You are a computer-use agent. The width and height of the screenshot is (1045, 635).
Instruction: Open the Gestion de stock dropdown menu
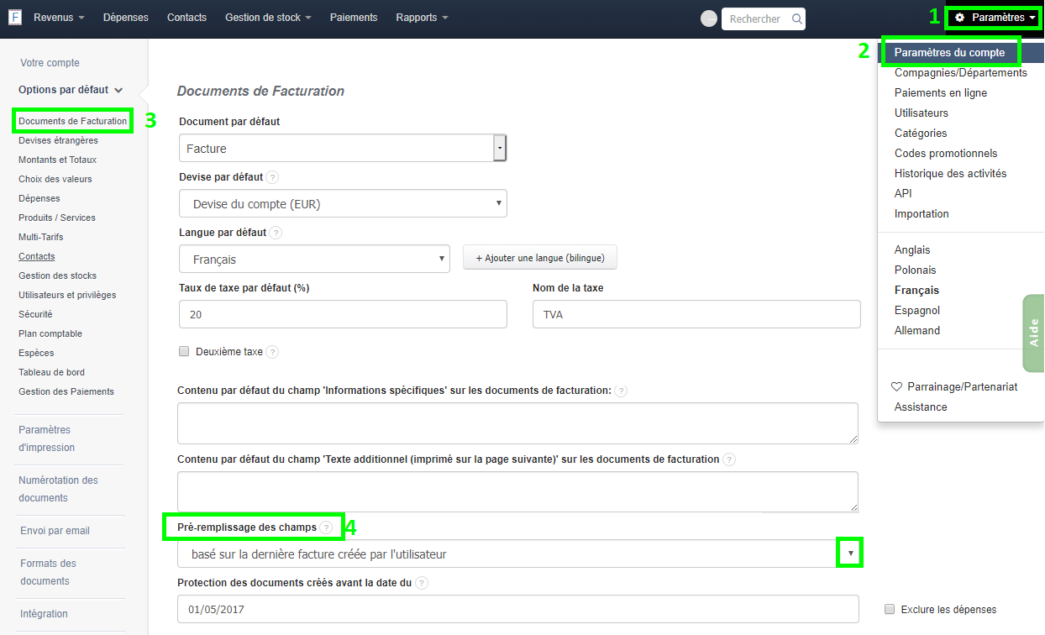click(268, 18)
